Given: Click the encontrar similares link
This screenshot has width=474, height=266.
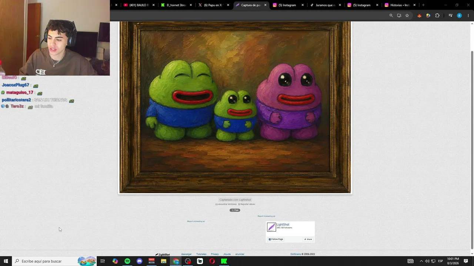Looking at the screenshot, I should (226, 204).
